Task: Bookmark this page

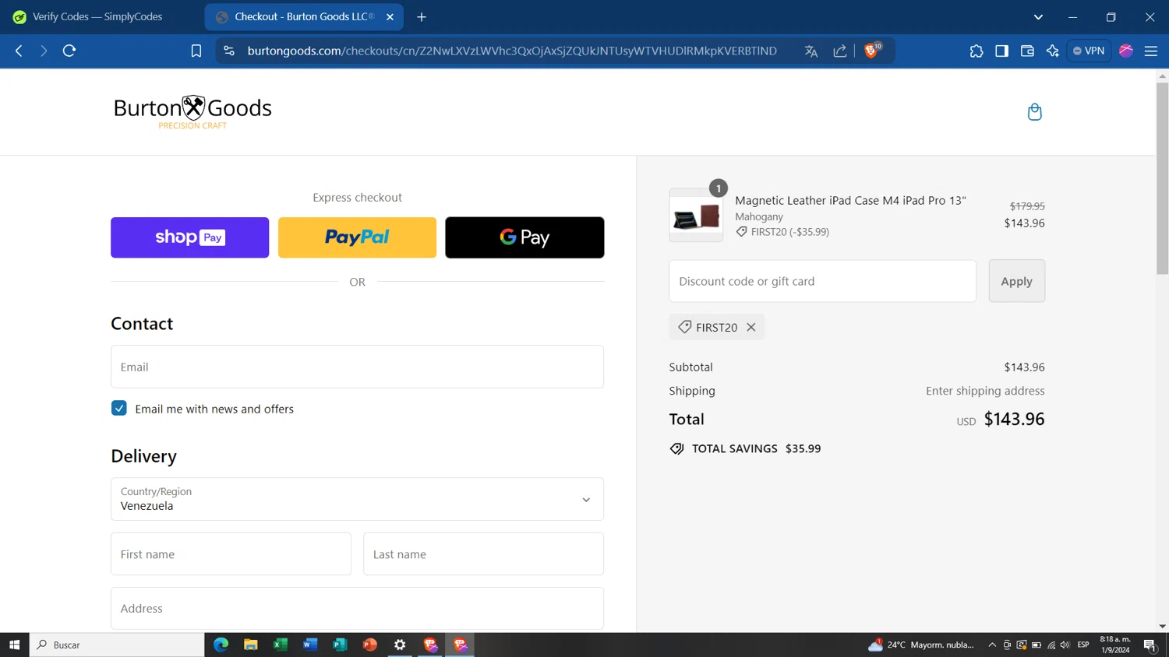Action: coord(196,51)
